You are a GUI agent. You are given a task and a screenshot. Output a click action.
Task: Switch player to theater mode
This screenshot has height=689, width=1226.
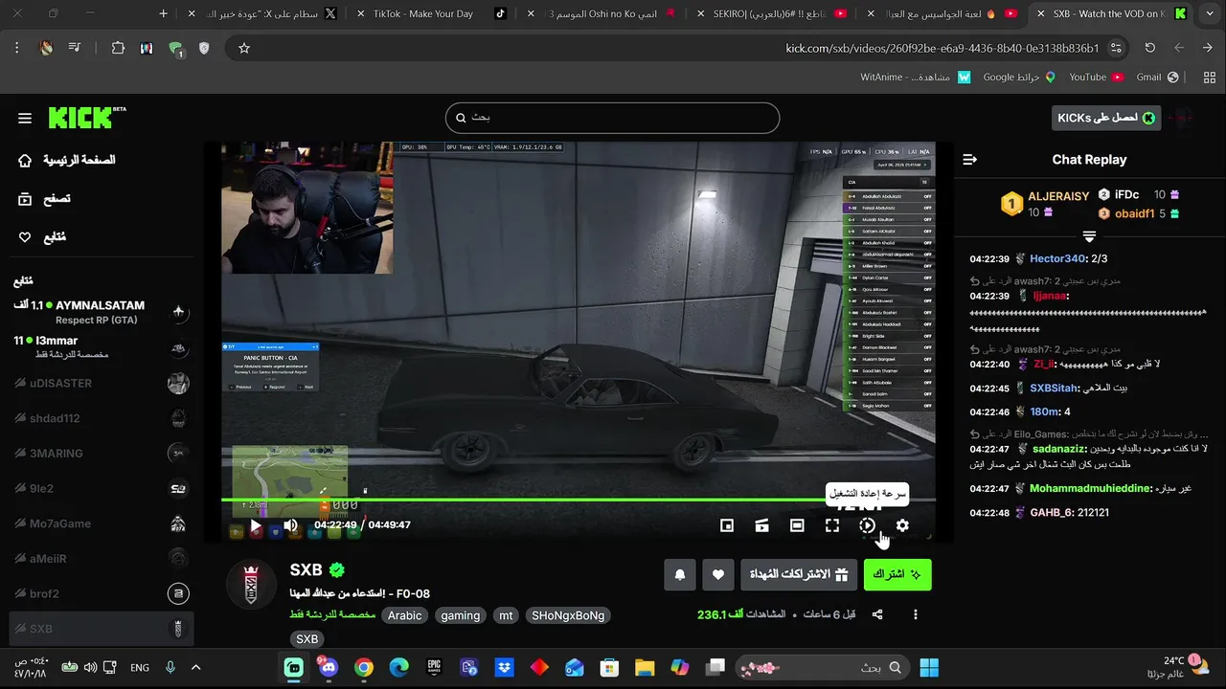pos(797,525)
